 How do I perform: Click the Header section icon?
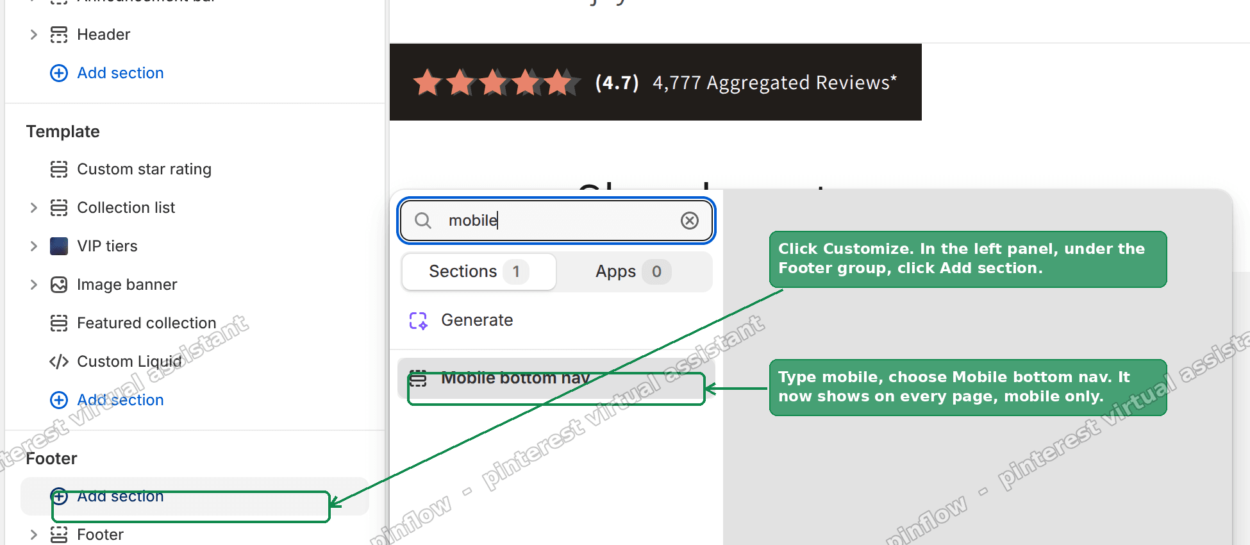tap(59, 35)
